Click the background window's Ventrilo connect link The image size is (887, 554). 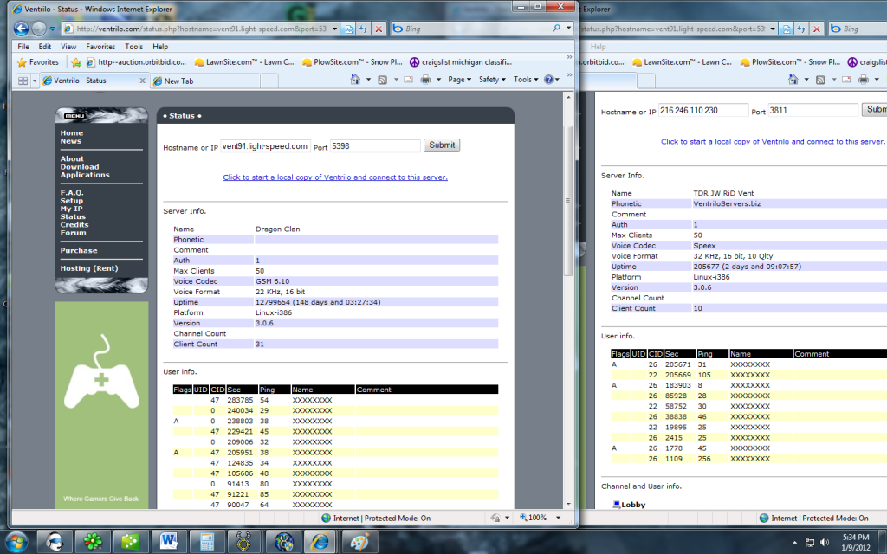pos(772,141)
